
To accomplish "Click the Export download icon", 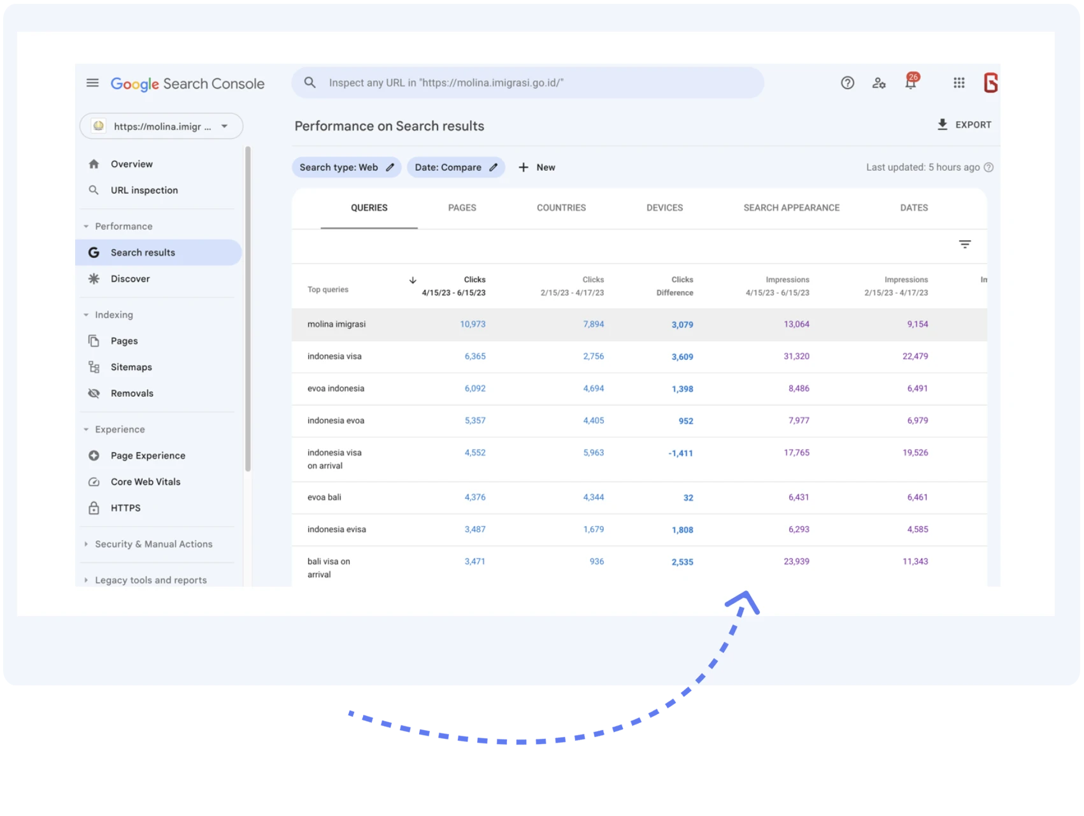I will click(x=943, y=124).
